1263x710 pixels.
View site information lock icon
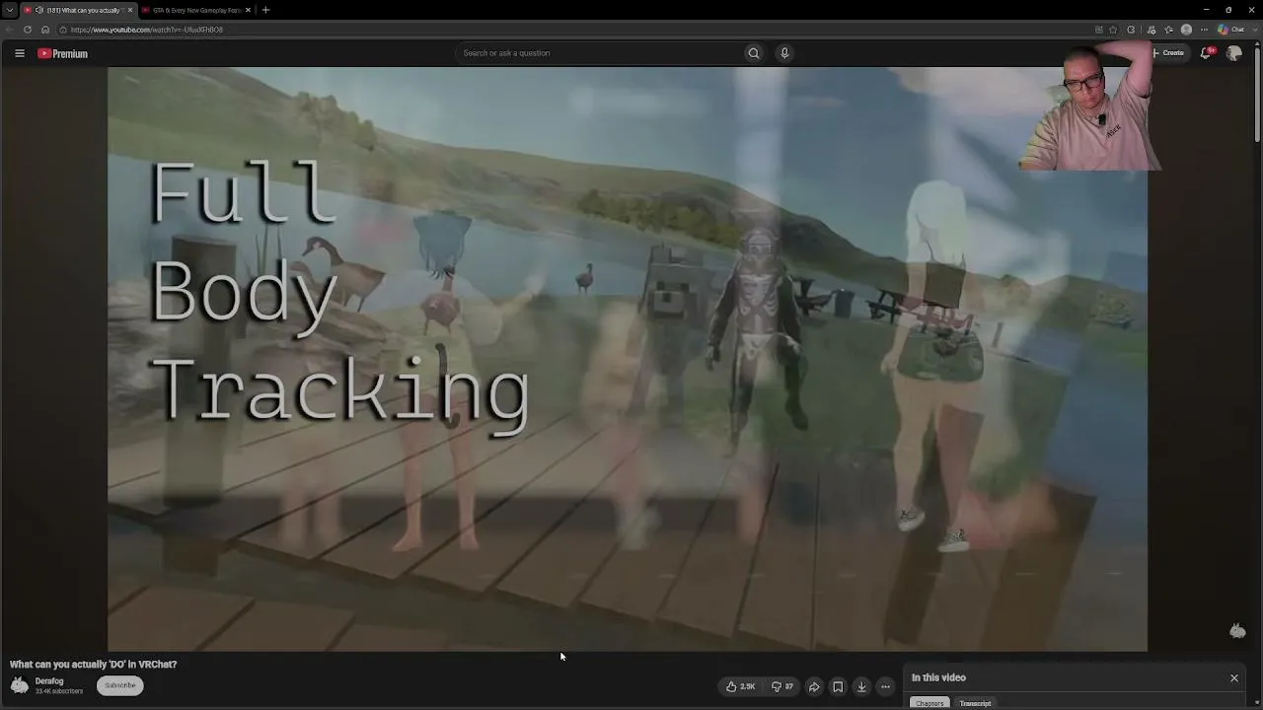(x=62, y=30)
